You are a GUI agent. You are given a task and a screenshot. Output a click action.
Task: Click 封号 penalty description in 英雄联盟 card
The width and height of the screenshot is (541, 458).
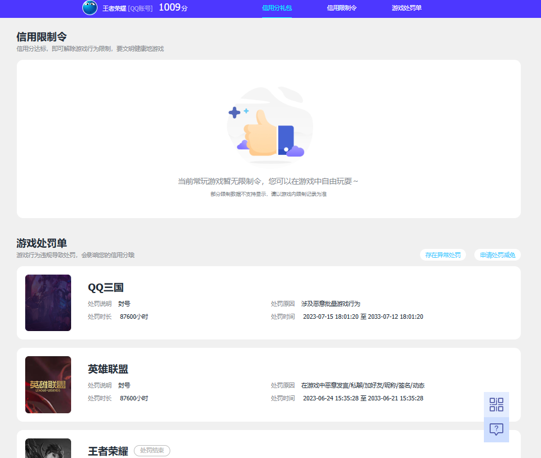(124, 385)
